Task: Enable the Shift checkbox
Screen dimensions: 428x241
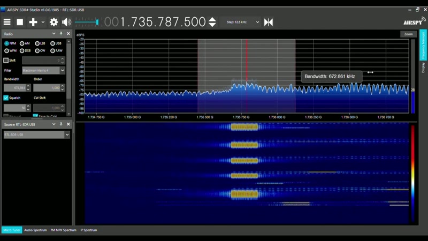Action: coord(6,61)
